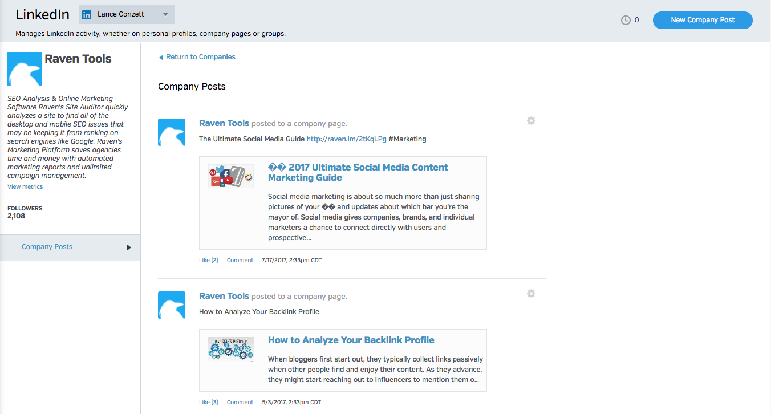Screen dimensions: 771x414
Task: Click the LinkedIn icon in account selector
Action: click(87, 15)
